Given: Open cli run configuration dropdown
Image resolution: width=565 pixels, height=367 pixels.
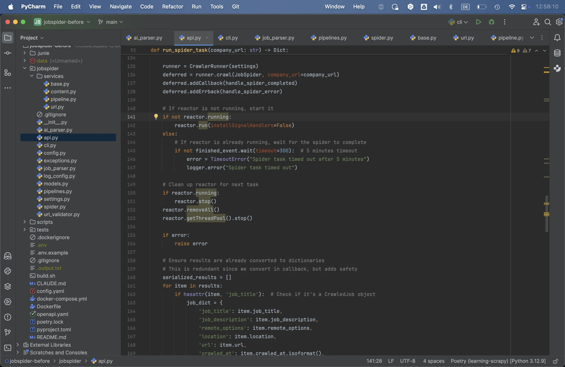Looking at the screenshot, I should pyautogui.click(x=458, y=22).
